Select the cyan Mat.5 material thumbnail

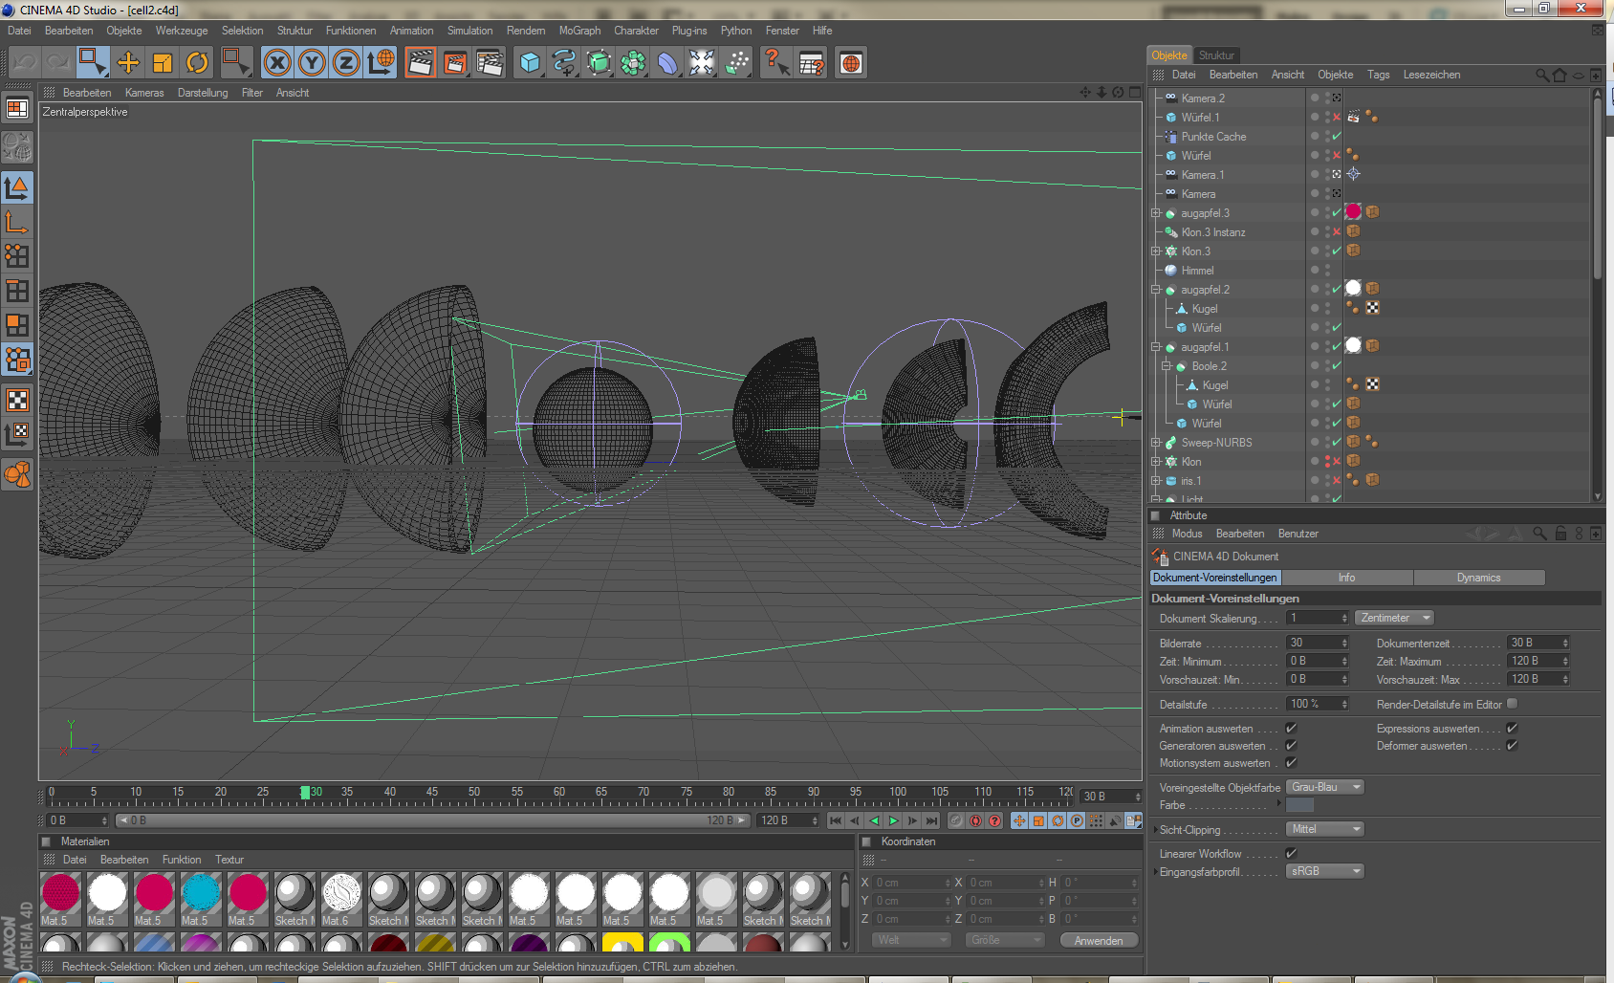(201, 894)
